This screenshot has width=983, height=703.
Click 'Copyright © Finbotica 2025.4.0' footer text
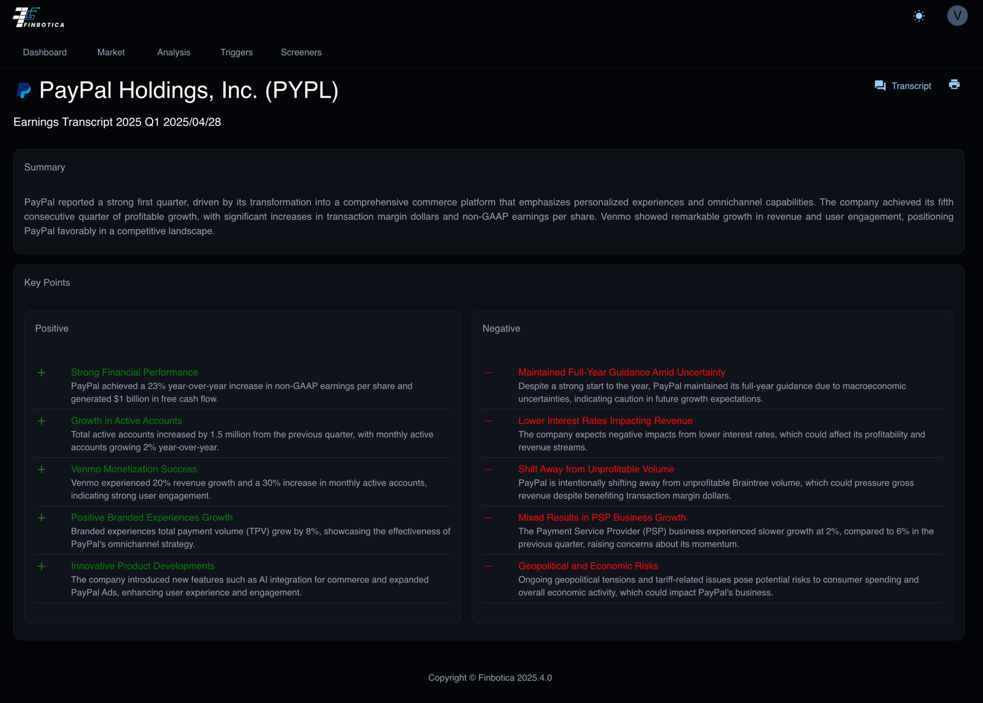(x=490, y=678)
